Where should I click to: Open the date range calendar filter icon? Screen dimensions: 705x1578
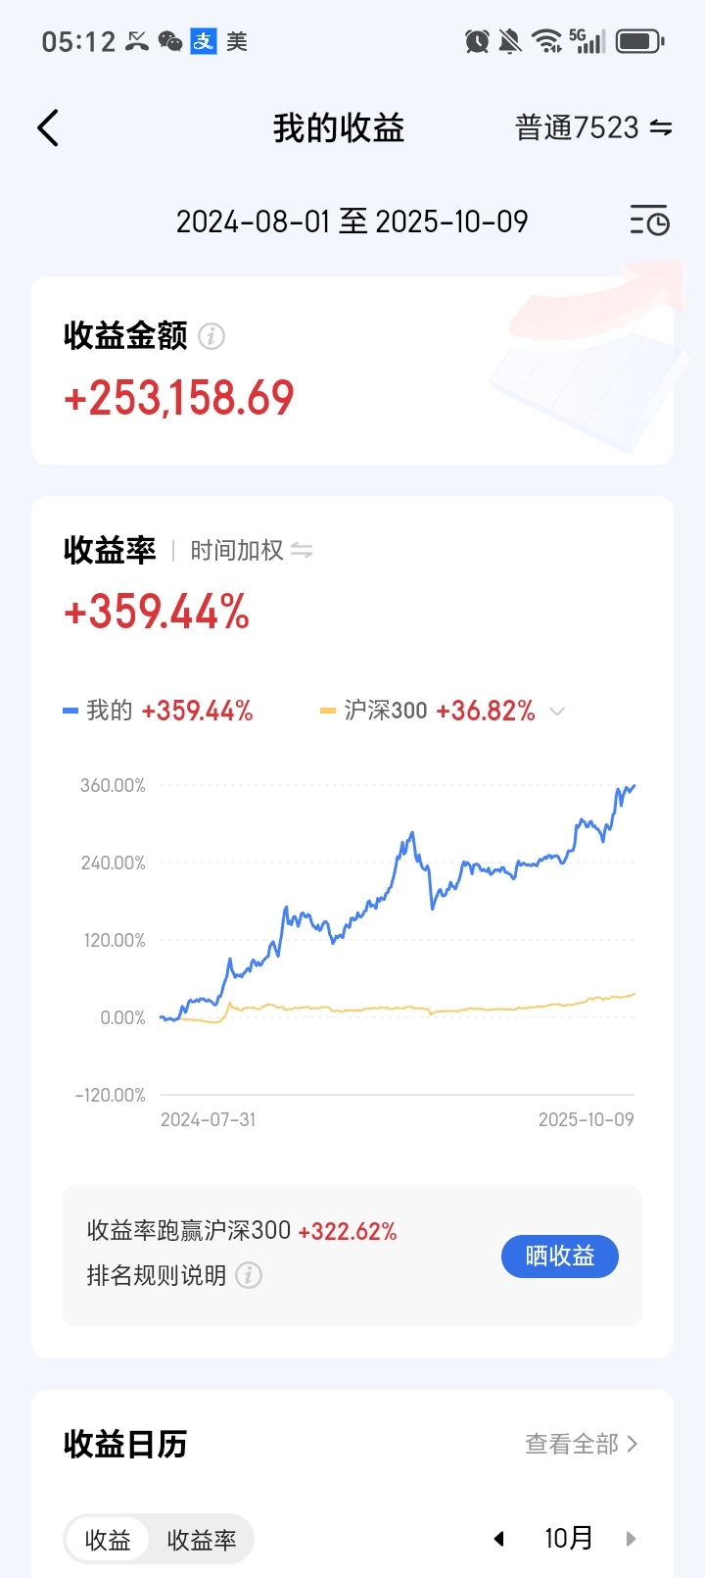(649, 222)
